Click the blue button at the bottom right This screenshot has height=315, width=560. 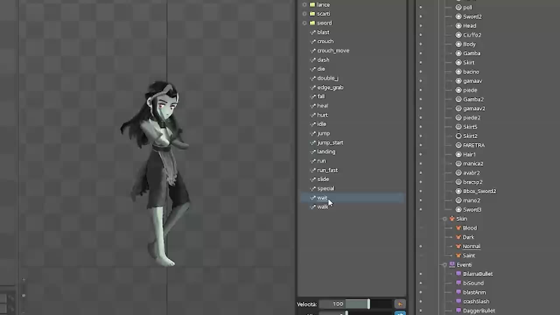point(400,314)
